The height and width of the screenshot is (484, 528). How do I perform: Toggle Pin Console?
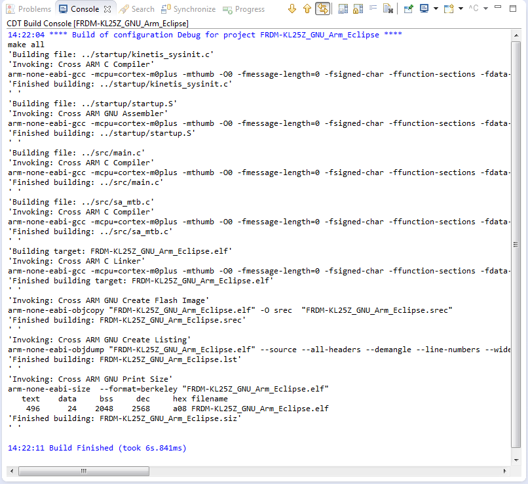pos(408,9)
